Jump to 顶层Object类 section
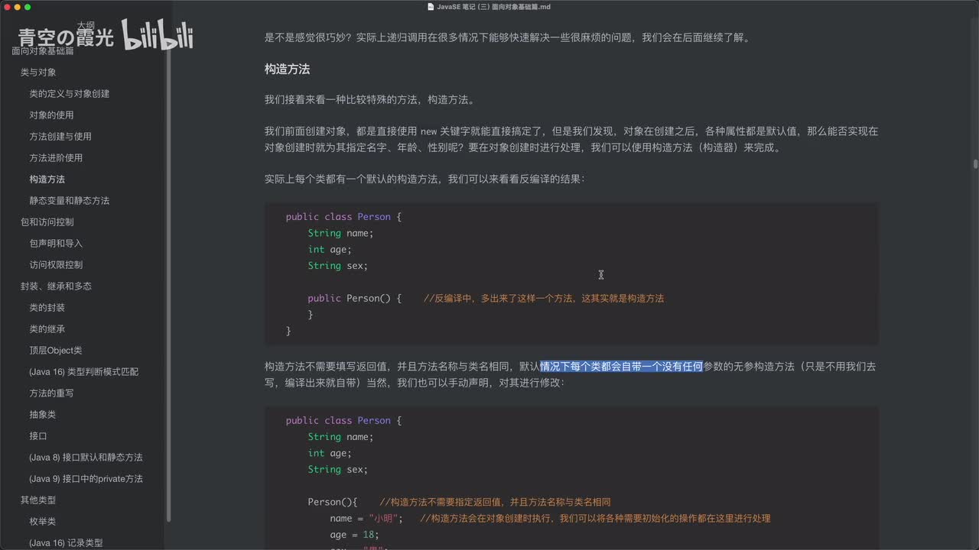Image resolution: width=979 pixels, height=550 pixels. (x=56, y=351)
